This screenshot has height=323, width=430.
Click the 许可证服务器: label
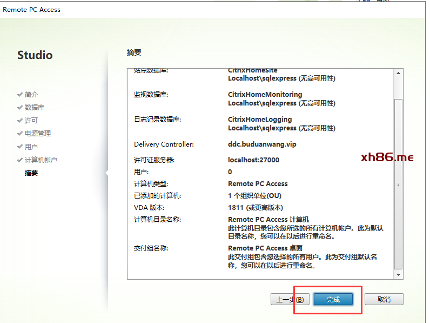154,160
